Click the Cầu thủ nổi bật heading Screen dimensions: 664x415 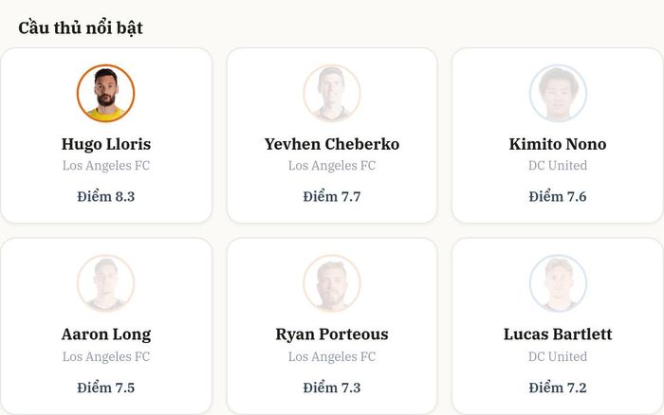click(x=81, y=27)
